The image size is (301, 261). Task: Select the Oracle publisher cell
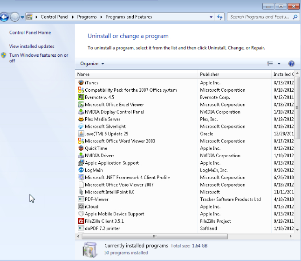[x=206, y=134]
